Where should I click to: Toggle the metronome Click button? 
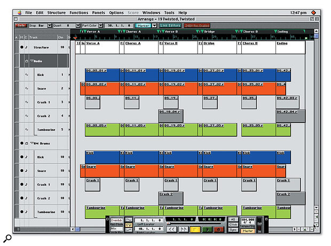coord(233,225)
